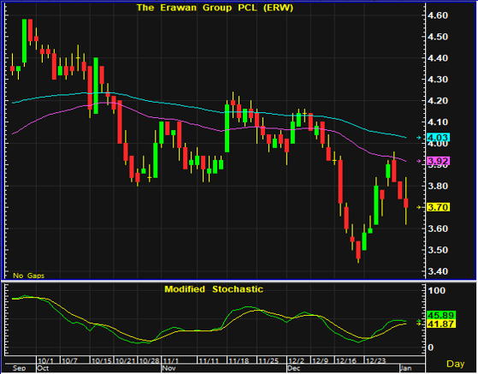This screenshot has width=478, height=374.
Task: Click the Day timeframe label
Action: tap(456, 364)
